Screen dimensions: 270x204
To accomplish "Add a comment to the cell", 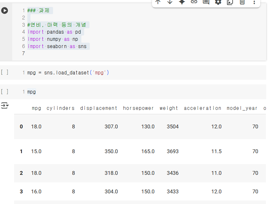I will tap(206, 2).
